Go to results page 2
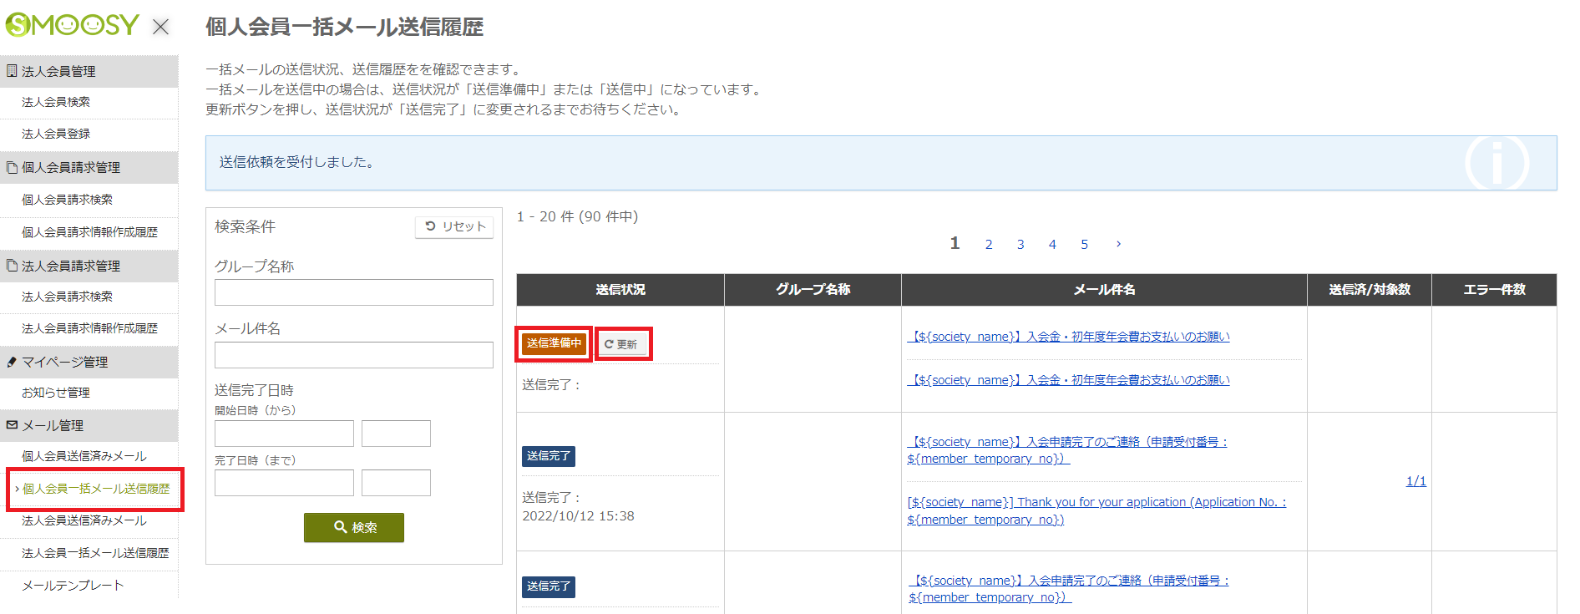This screenshot has height=614, width=1580. [x=989, y=244]
